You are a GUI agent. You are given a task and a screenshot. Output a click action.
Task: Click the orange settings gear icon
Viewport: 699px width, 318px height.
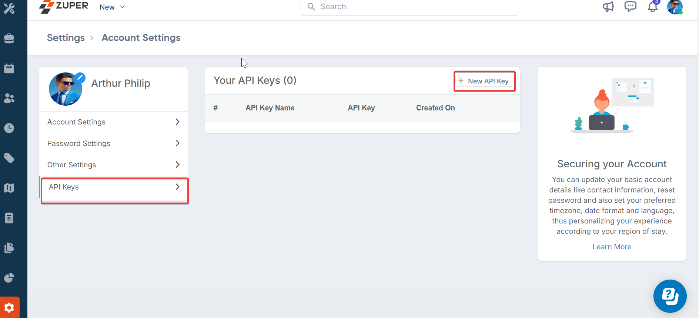click(x=10, y=307)
